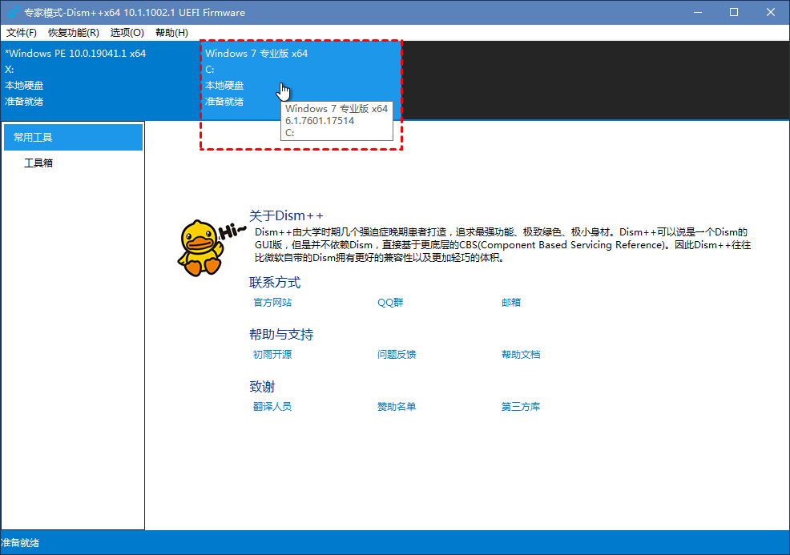Open the 邮箱 contact link
This screenshot has height=555, width=790.
(511, 303)
